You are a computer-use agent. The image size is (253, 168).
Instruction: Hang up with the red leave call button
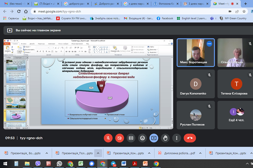(190, 138)
